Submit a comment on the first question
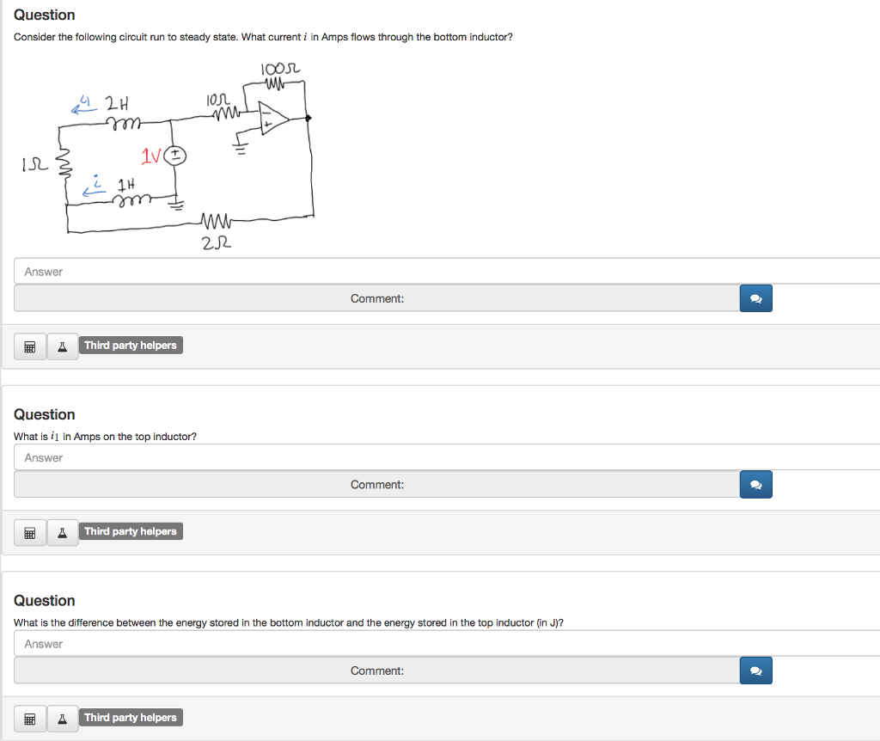This screenshot has height=741, width=880. (755, 298)
